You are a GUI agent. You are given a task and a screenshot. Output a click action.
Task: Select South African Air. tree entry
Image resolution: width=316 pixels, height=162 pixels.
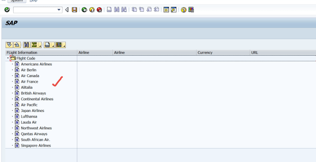(35, 140)
